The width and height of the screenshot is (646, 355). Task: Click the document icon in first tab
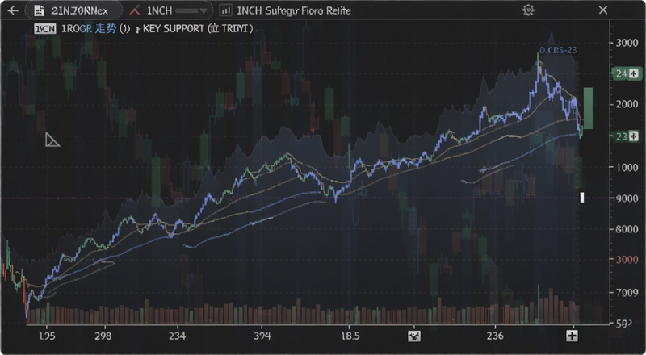(39, 10)
